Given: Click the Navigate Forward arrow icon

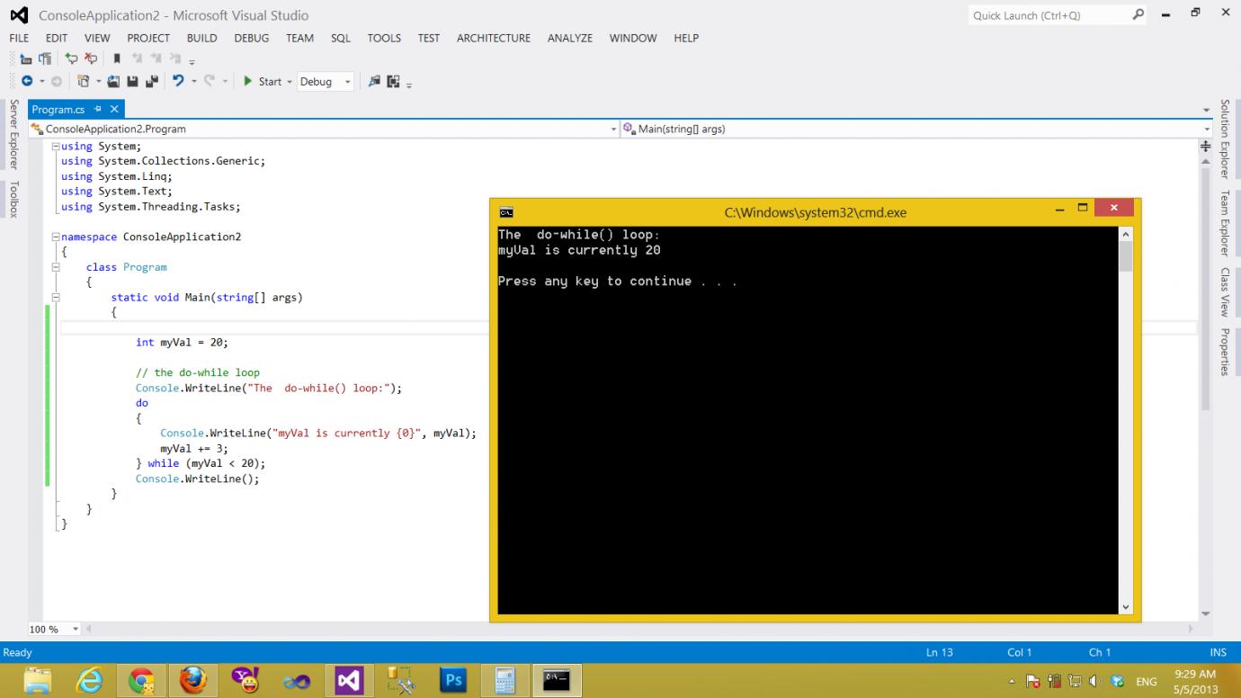Looking at the screenshot, I should tap(57, 81).
